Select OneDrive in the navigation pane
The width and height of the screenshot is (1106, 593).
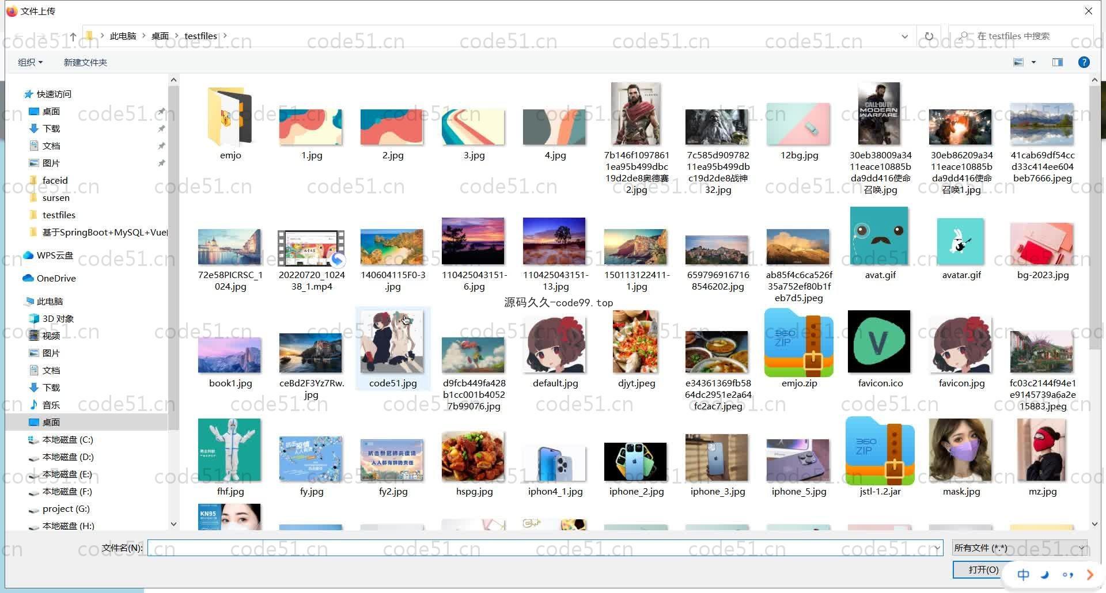pyautogui.click(x=56, y=279)
